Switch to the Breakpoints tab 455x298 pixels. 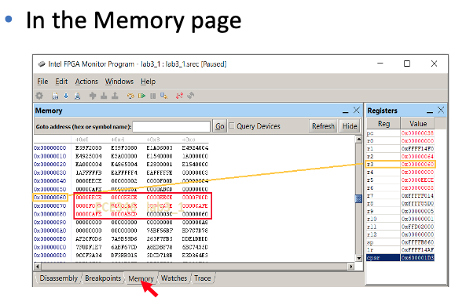tap(103, 278)
